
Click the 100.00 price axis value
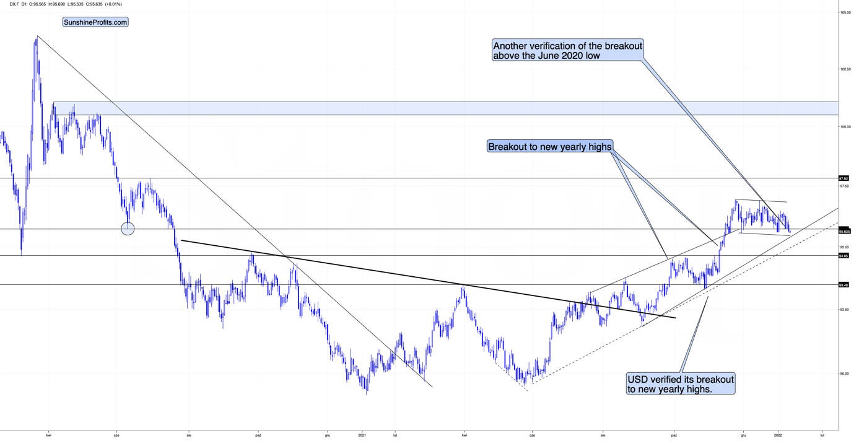click(845, 127)
